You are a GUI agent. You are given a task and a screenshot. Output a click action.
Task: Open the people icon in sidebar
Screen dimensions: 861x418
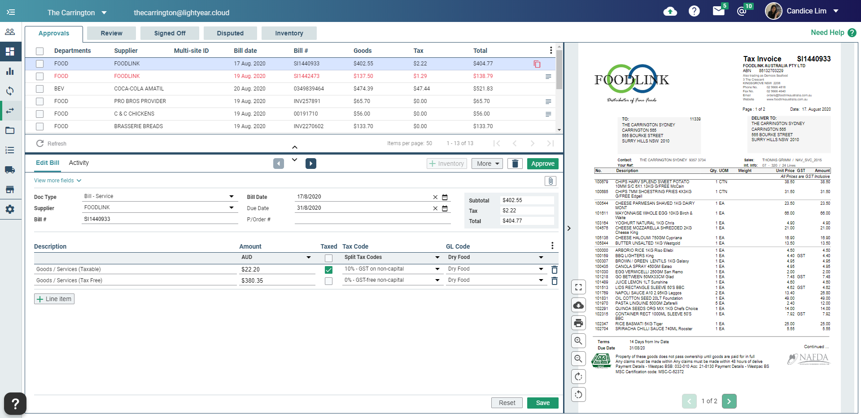coord(10,32)
